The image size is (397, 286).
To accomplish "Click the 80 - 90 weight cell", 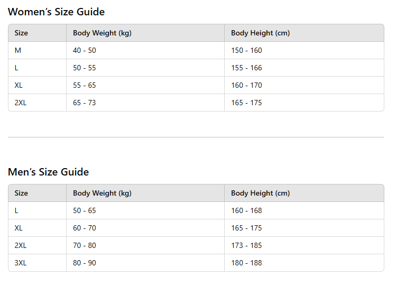I will click(x=85, y=263).
